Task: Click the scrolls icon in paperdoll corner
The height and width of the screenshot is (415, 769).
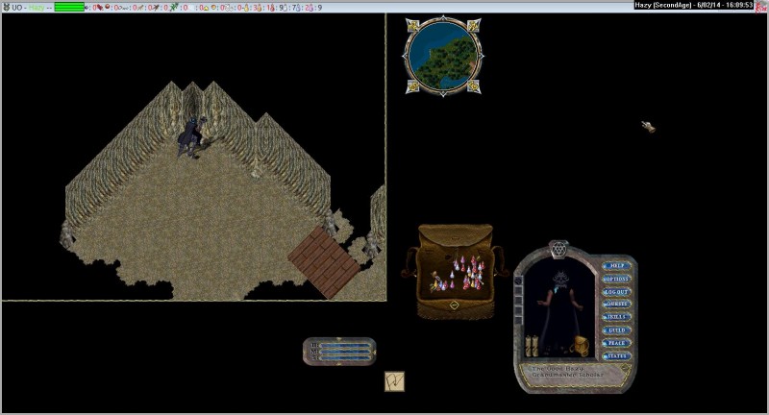Action: click(532, 344)
